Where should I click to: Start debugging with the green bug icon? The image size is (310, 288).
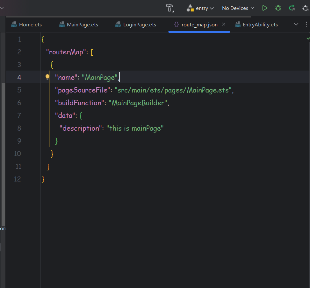(x=278, y=8)
